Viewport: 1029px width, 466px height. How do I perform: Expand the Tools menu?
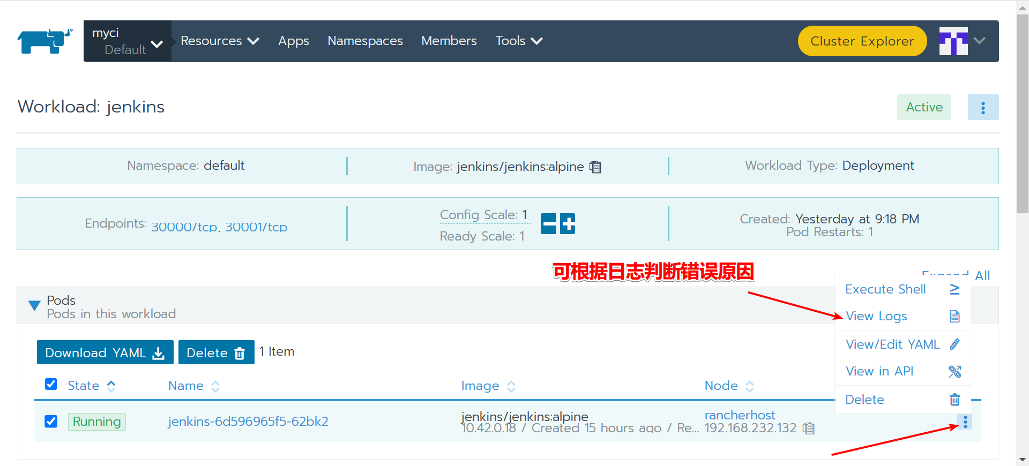click(519, 41)
